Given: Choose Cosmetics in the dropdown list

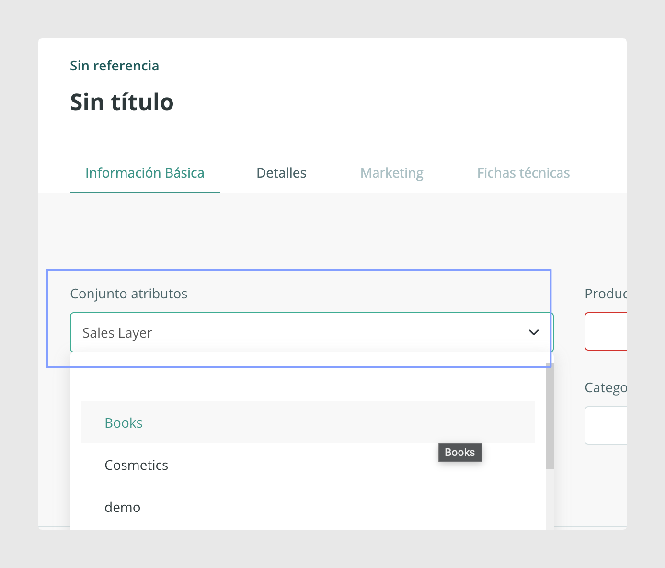Looking at the screenshot, I should 308,465.
